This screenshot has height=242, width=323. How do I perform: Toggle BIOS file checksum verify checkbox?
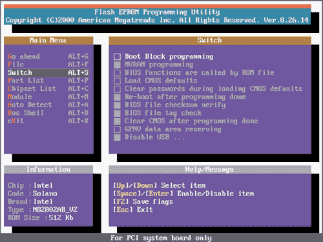pyautogui.click(x=117, y=105)
